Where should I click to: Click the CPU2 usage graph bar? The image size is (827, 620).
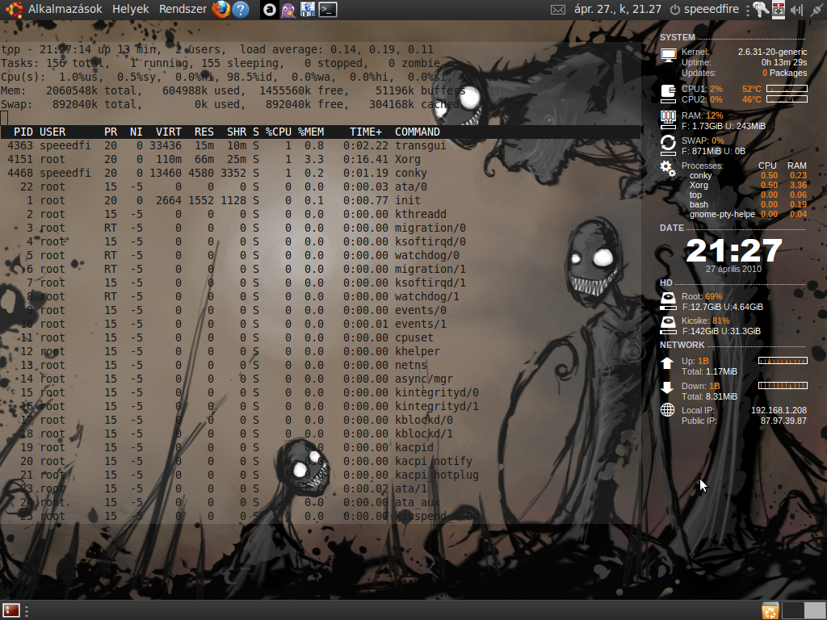click(x=787, y=99)
